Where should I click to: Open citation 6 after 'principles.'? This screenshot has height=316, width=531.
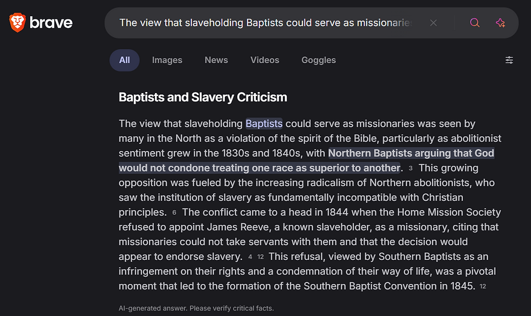(x=174, y=213)
